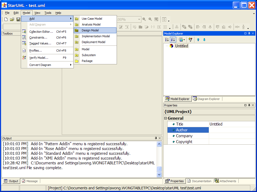Move element up with the blue up arrow
This screenshot has height=192, width=257.
click(x=198, y=40)
